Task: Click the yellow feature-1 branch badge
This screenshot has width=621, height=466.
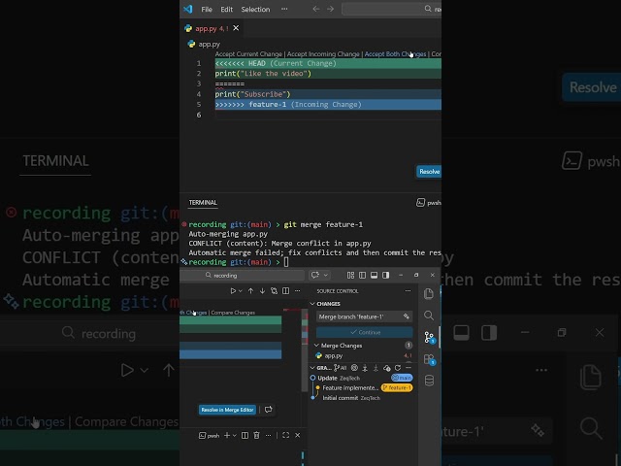Action: (397, 388)
